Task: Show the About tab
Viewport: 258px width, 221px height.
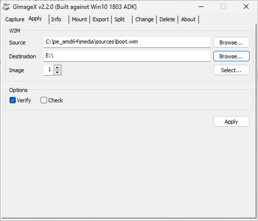Action: [189, 19]
